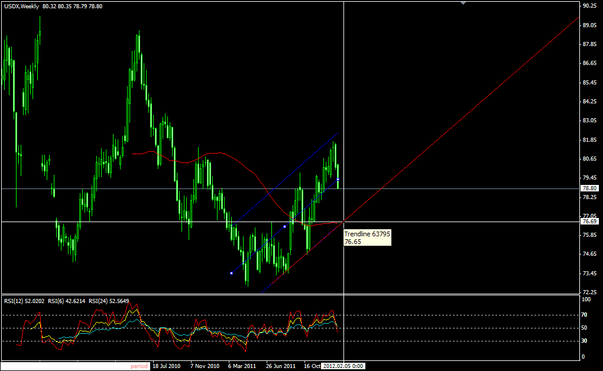Select the 78.80 price marker on the scale
Image resolution: width=603 pixels, height=371 pixels.
click(588, 187)
